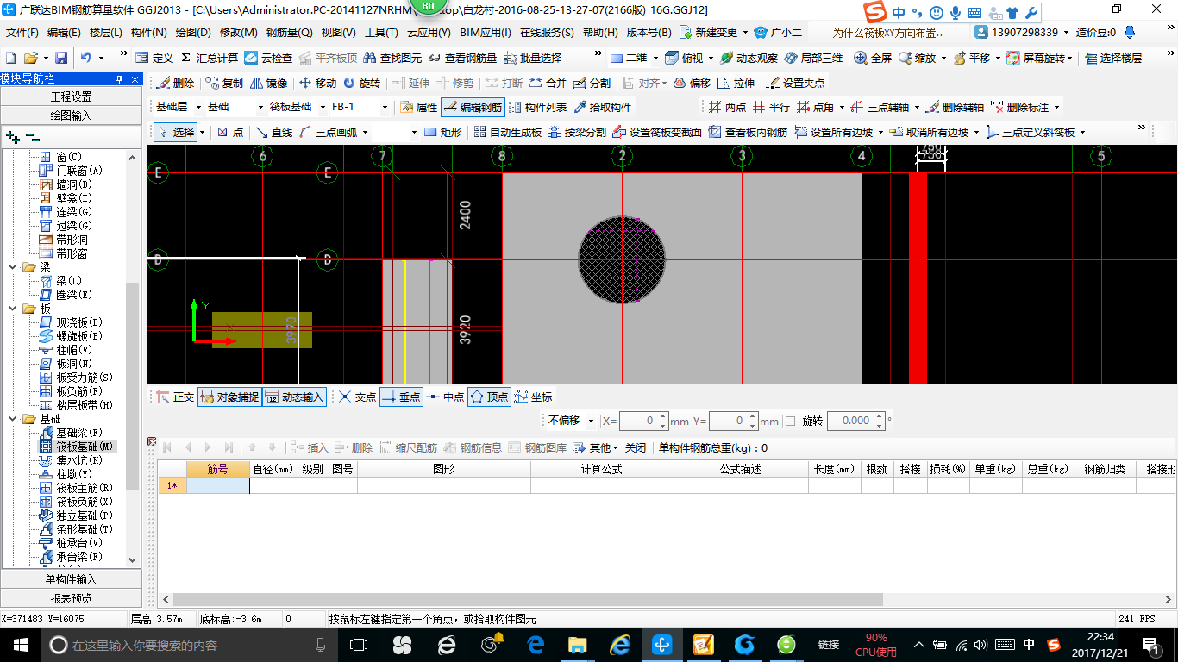Open the 视图(V) menu
Viewport: 1178px width, 662px height.
338,33
